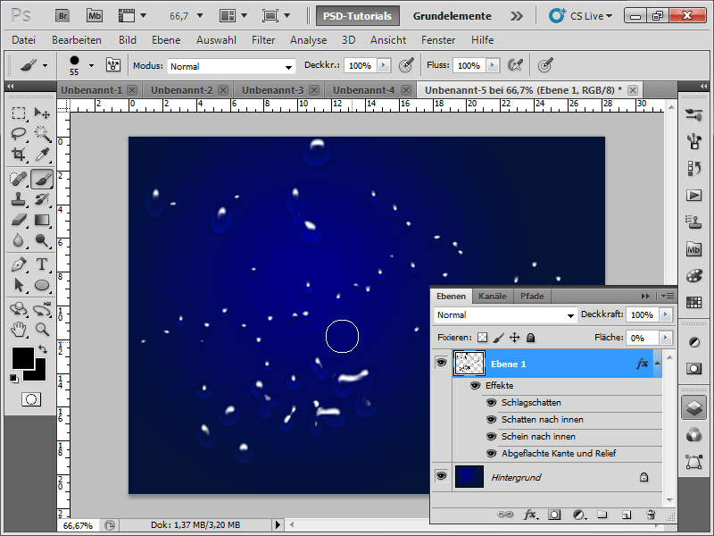Open the Ebene menu
This screenshot has width=714, height=536.
pyautogui.click(x=166, y=40)
